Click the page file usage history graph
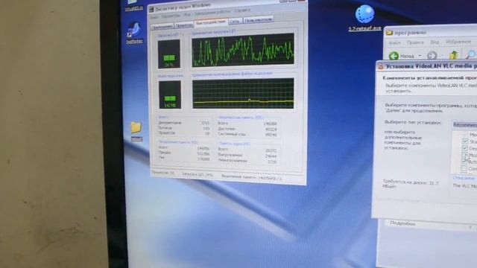477x268 pixels. (x=243, y=94)
